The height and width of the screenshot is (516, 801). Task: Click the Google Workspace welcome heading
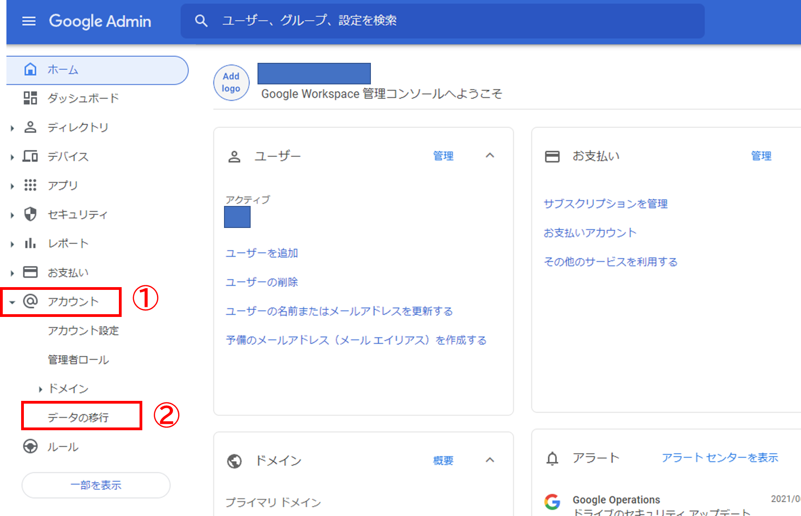click(x=382, y=94)
